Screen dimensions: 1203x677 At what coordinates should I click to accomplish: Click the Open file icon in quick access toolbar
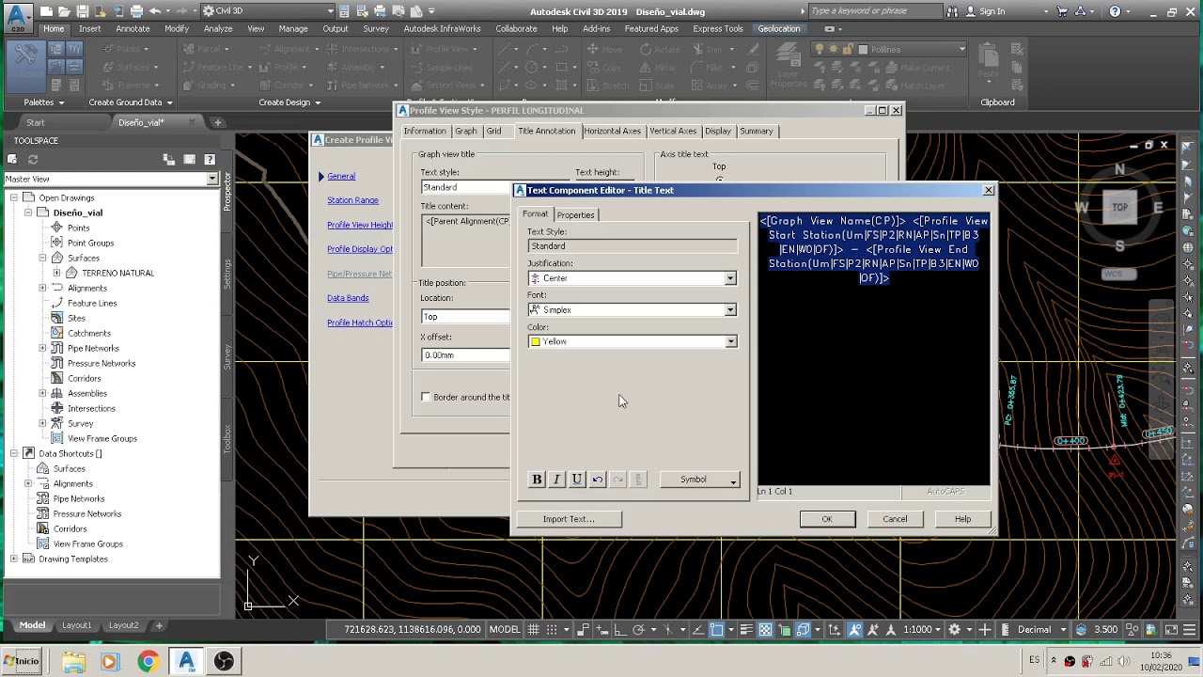[65, 11]
